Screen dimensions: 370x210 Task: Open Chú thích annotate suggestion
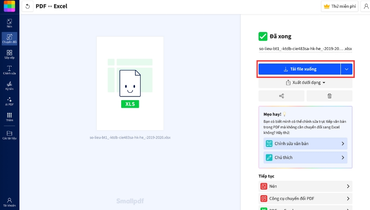[305, 158]
